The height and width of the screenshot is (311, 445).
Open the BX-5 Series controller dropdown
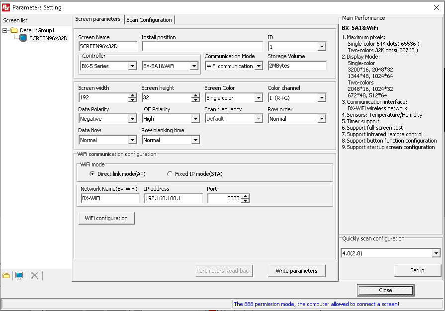click(132, 66)
